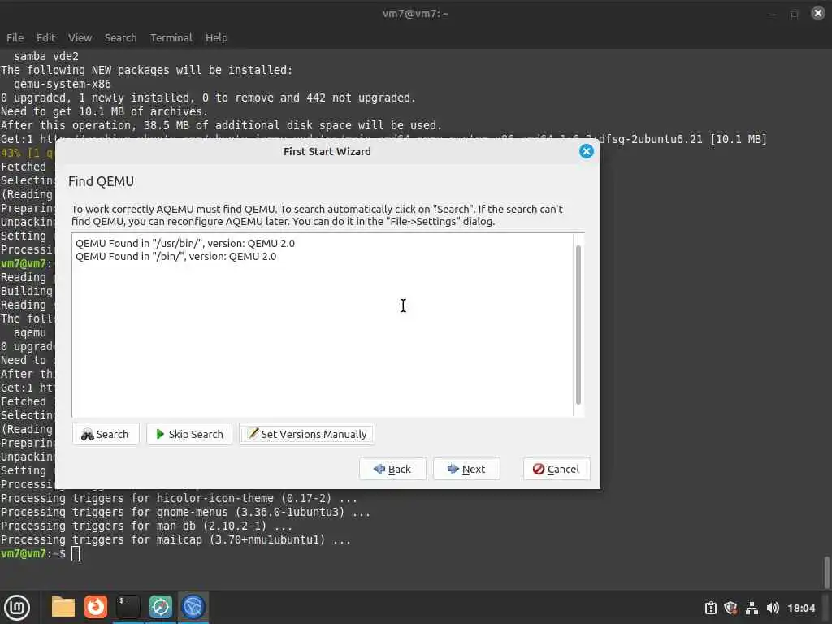Click the Search button with binoculars icon

pyautogui.click(x=106, y=434)
